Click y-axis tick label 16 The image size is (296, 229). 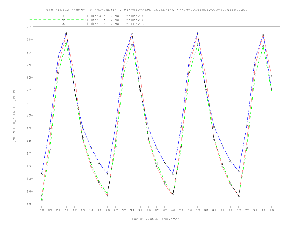pos(29,166)
